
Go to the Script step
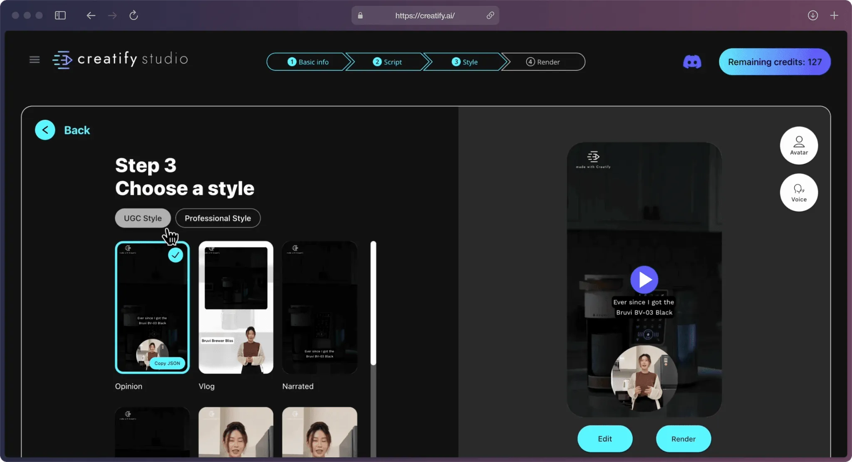coord(387,62)
